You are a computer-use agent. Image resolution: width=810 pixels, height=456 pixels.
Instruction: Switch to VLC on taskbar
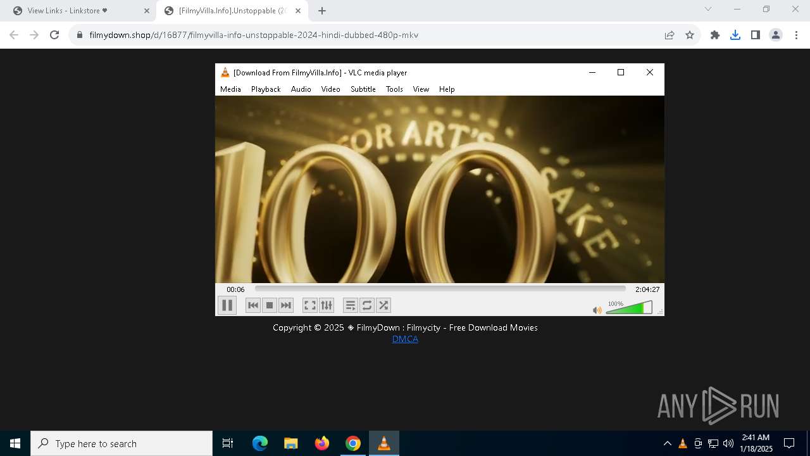coord(384,443)
